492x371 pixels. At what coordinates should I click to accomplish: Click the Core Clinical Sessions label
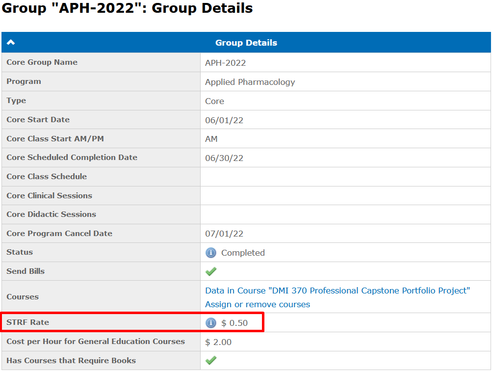49,195
